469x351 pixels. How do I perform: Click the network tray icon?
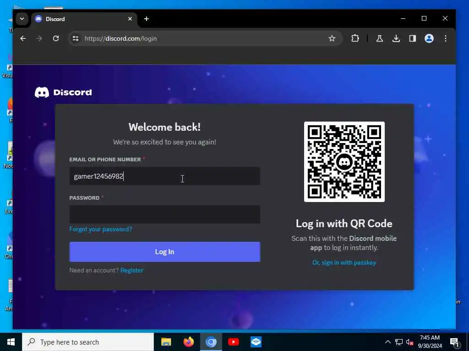point(399,342)
